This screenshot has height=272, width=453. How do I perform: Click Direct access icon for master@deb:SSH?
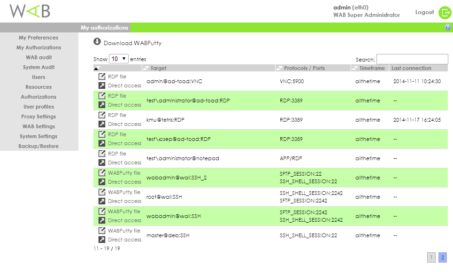pyautogui.click(x=101, y=240)
